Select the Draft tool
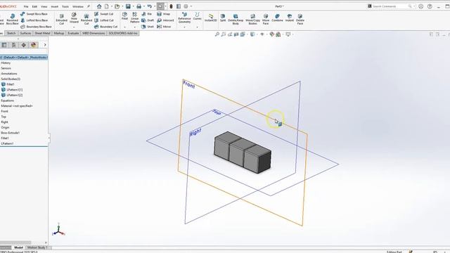Image resolution: width=450 pixels, height=253 pixels. [148, 20]
